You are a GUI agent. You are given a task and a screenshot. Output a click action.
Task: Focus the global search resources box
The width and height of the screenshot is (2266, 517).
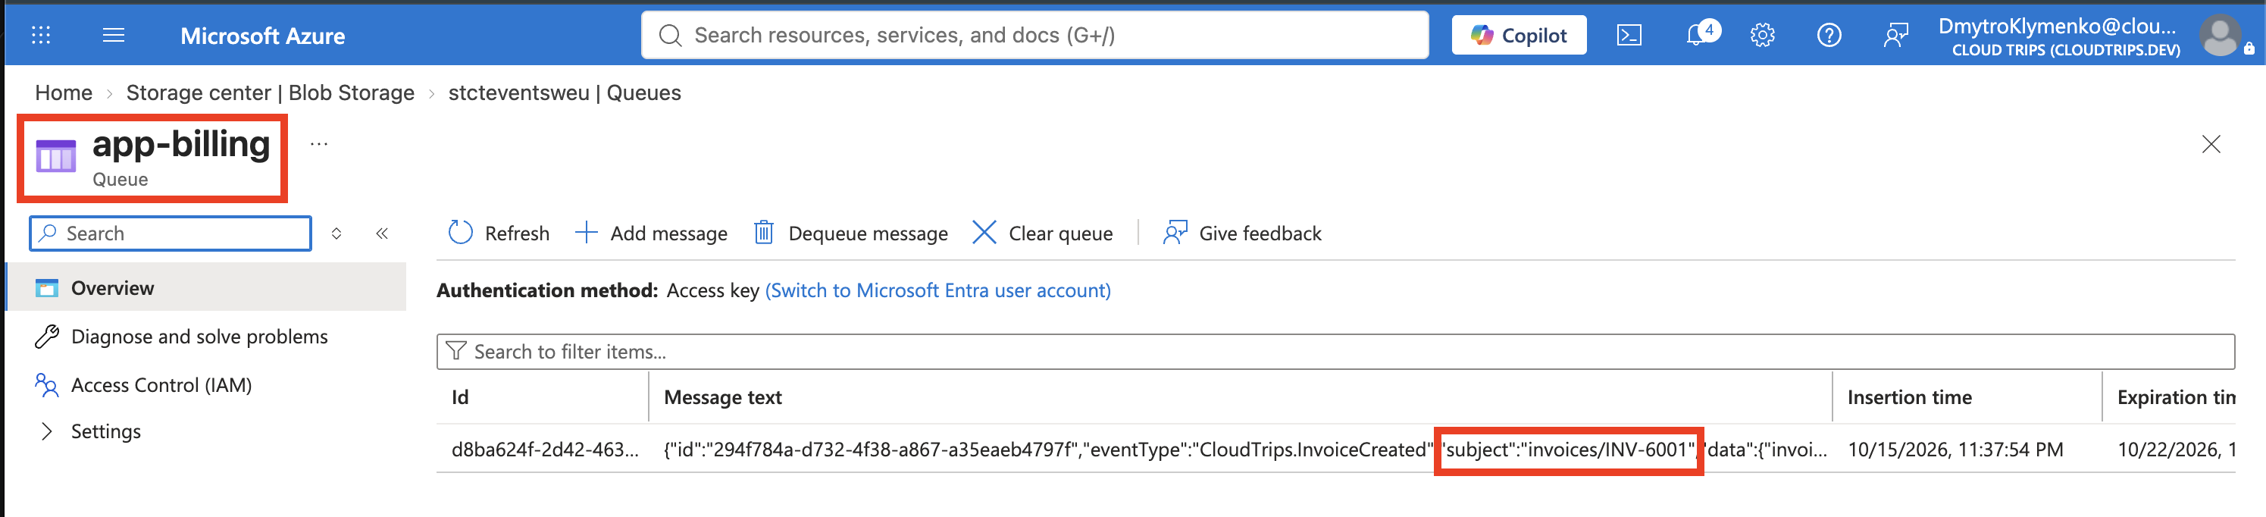1034,35
